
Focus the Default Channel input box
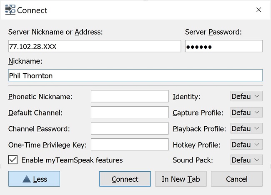tap(130, 112)
